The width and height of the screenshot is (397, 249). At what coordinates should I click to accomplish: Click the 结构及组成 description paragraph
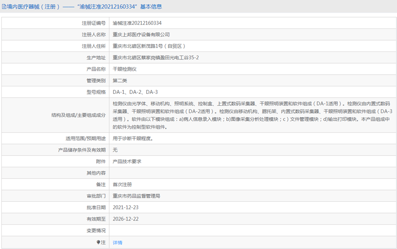[x=252, y=115]
